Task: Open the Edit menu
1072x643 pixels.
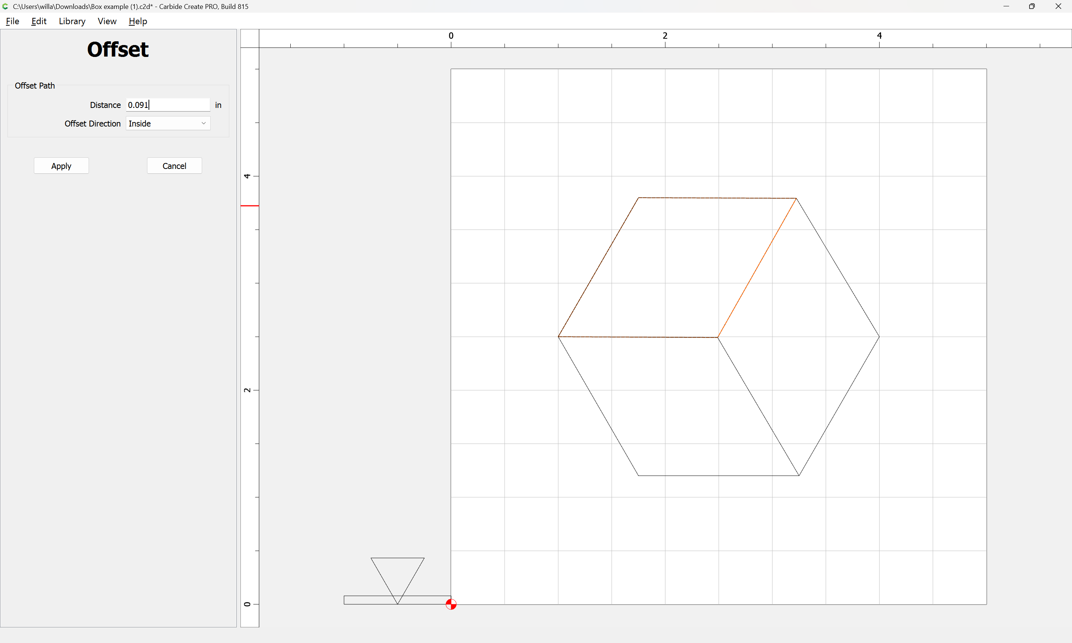Action: (39, 21)
